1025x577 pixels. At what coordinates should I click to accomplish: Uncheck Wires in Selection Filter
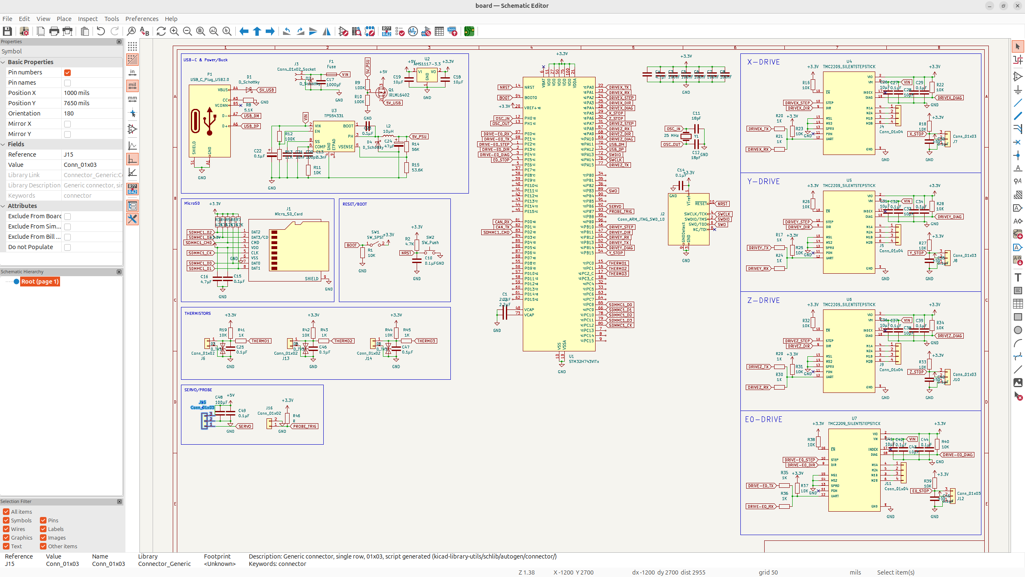[6, 529]
